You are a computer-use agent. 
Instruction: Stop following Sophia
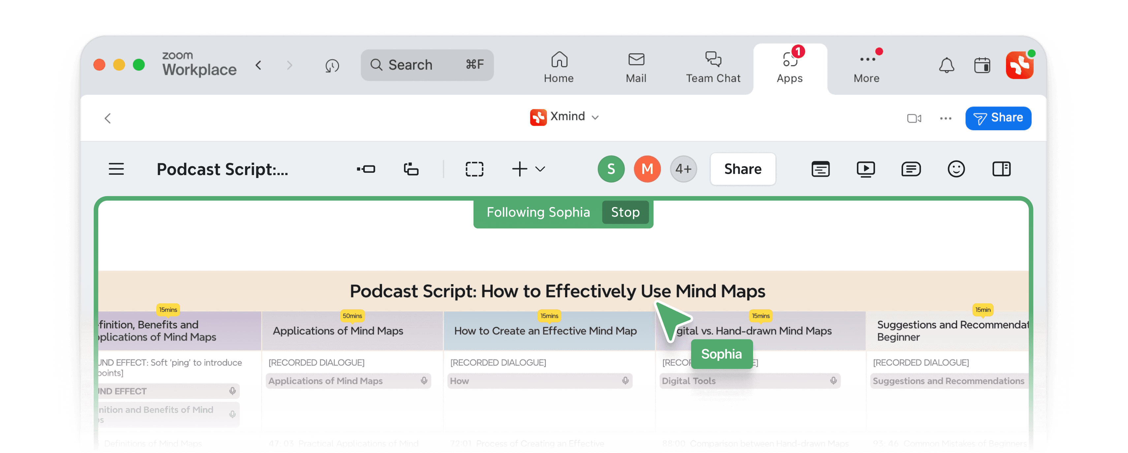[x=625, y=212]
